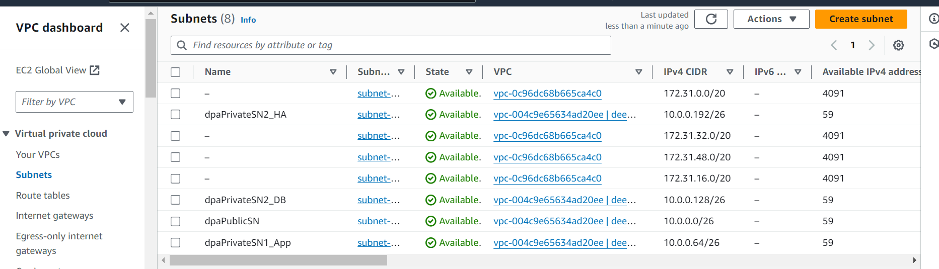This screenshot has width=939, height=269.
Task: Open table preferences gear icon
Action: coord(898,45)
